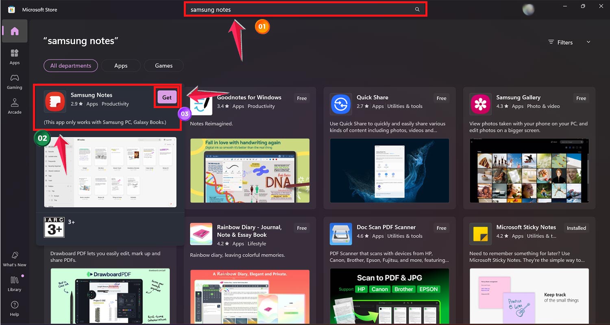Open the Help section

(14, 308)
